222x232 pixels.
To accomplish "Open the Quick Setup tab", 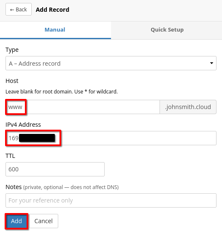I will click(x=167, y=30).
